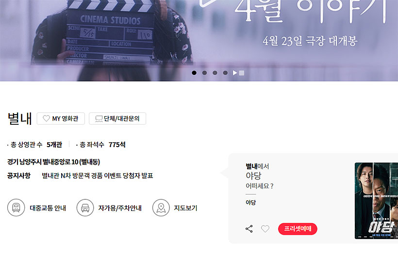The height and width of the screenshot is (255, 398).
Task: Click the 775석 seat count
Action: (117, 145)
